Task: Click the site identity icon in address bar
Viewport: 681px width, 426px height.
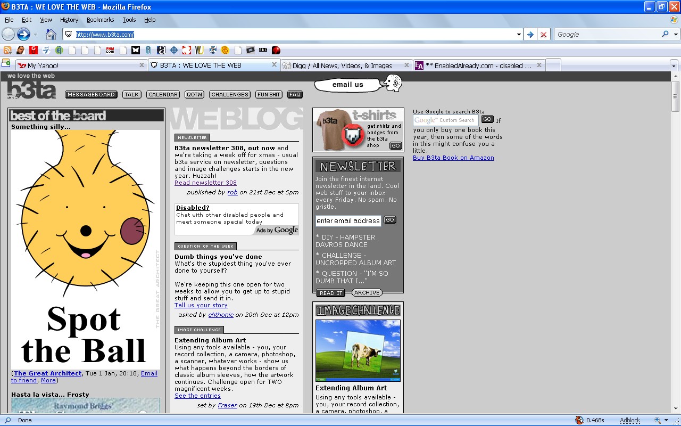Action: (x=68, y=35)
